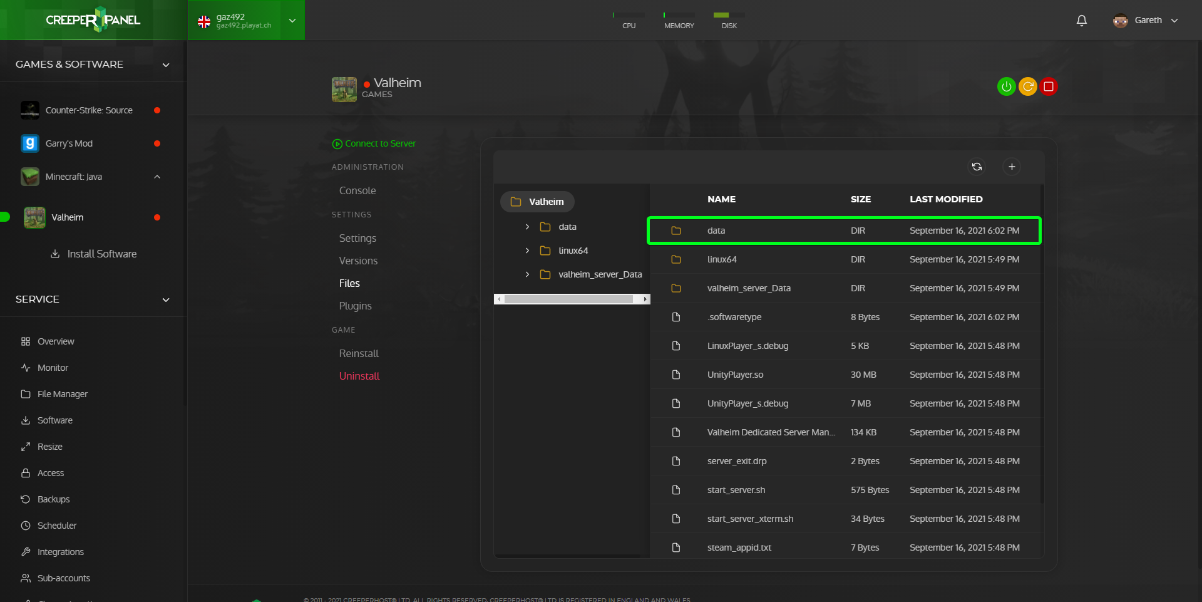Click the tree scrollbar right arrow
Screen dimensions: 1202x602
pyautogui.click(x=645, y=299)
